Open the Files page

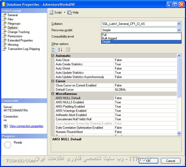[10, 19]
